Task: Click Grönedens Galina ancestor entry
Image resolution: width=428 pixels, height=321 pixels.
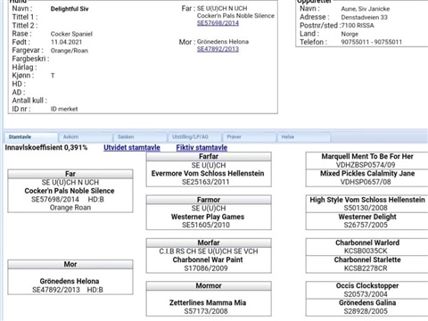Action: 367,303
